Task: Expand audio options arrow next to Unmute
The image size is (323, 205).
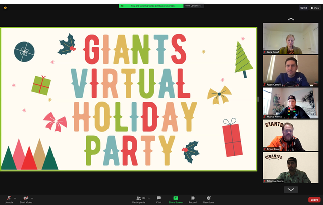Action: [15, 198]
